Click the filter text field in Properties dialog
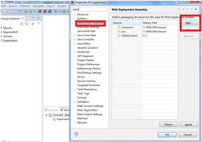The height and width of the screenshot is (142, 202). [x=89, y=9]
